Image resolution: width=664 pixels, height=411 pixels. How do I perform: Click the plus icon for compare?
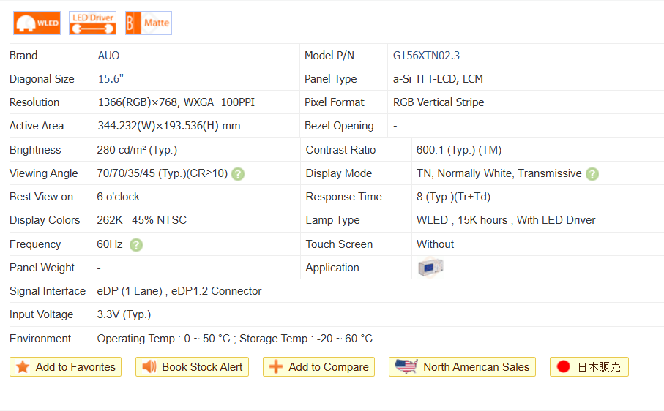point(276,367)
